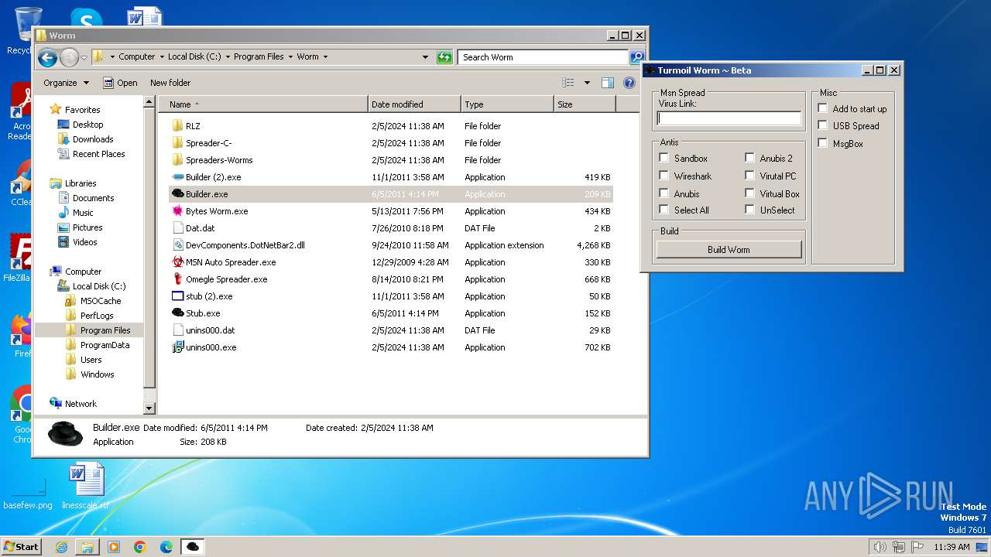
Task: Expand the arrow after Worm breadcrumb
Action: [x=325, y=57]
